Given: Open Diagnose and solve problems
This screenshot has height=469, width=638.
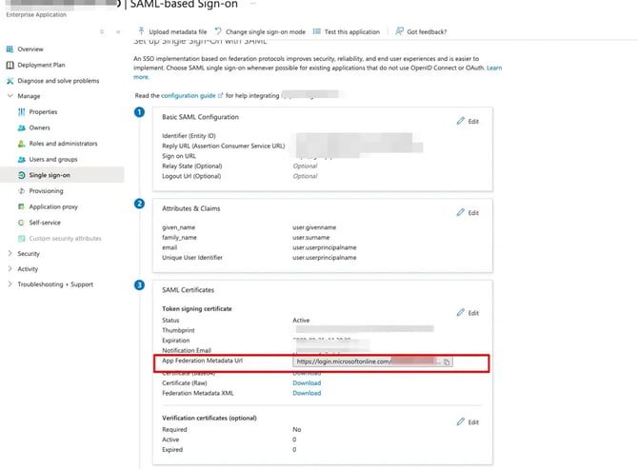Looking at the screenshot, I should coord(58,81).
